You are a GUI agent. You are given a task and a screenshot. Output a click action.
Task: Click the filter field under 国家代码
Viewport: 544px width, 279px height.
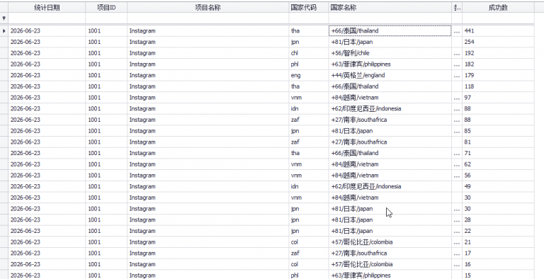[309, 18]
